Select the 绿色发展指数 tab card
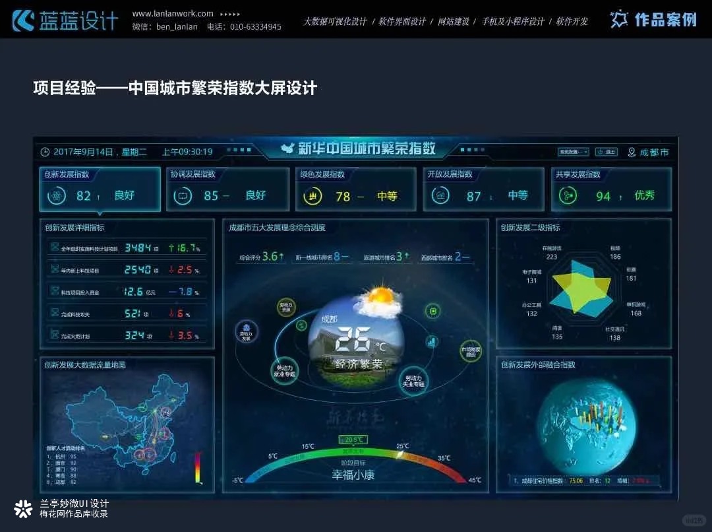Image resolution: width=712 pixels, height=532 pixels. point(355,189)
